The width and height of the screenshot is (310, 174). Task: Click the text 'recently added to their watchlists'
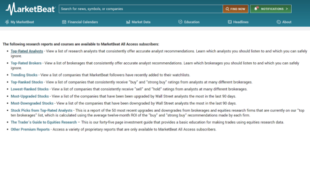pos(162,75)
